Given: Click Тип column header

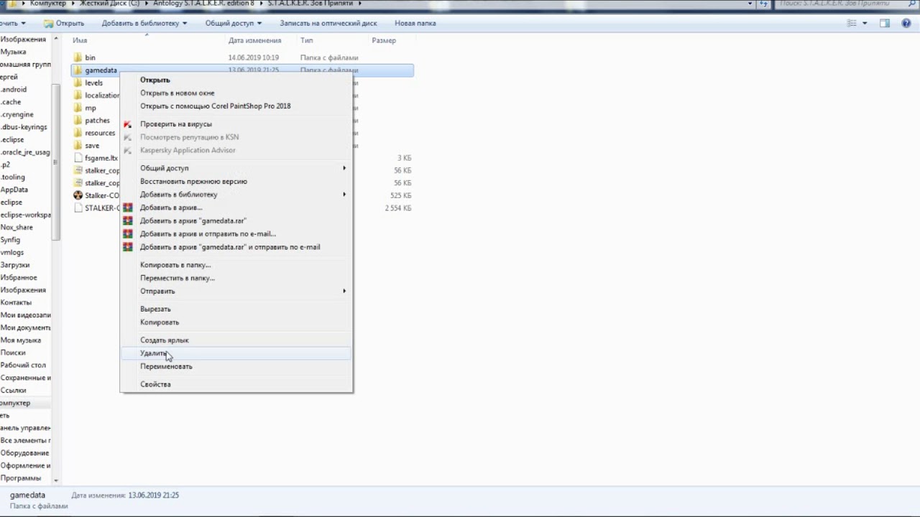Looking at the screenshot, I should click(306, 40).
